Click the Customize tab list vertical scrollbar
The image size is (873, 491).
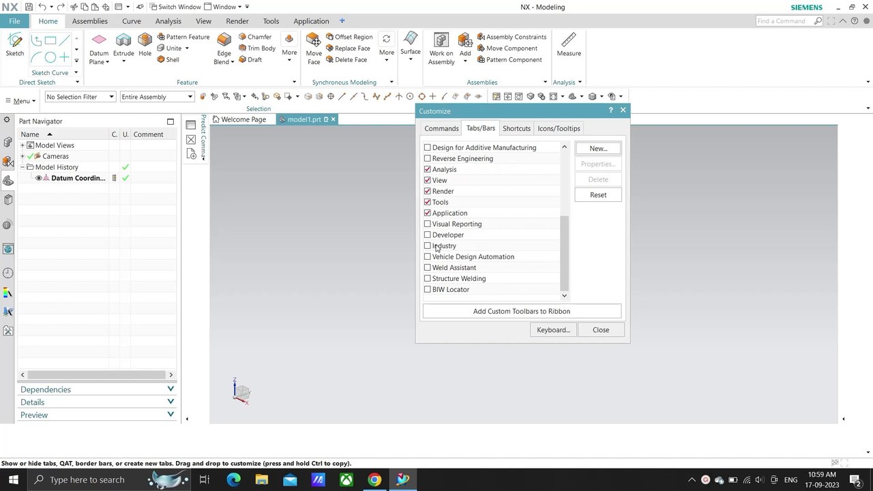click(x=564, y=252)
